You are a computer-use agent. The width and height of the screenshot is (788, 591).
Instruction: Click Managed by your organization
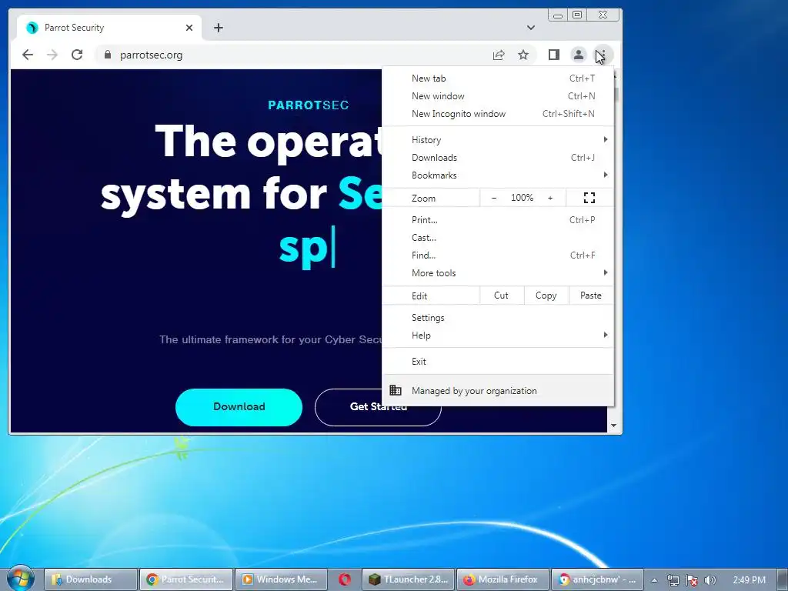[x=498, y=390]
